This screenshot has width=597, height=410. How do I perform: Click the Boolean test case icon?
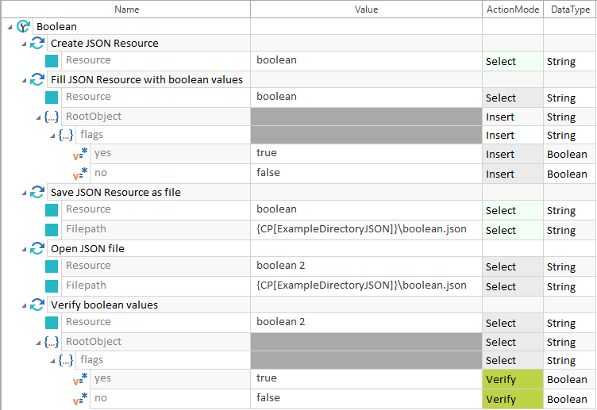(24, 26)
